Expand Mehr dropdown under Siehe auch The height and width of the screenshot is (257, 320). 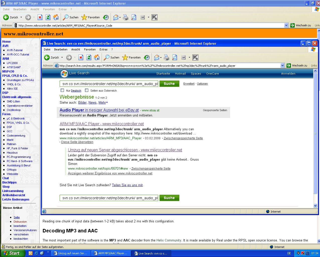(x=103, y=102)
